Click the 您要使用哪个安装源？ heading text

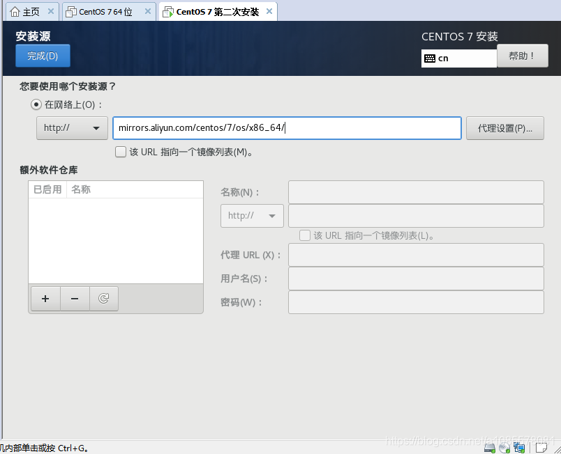point(68,86)
